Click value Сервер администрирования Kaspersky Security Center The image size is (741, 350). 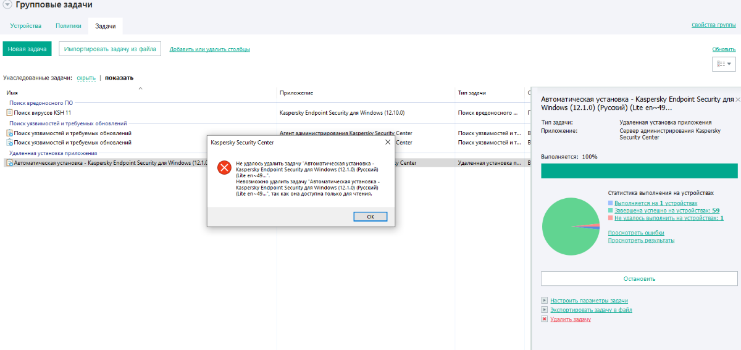pos(670,134)
